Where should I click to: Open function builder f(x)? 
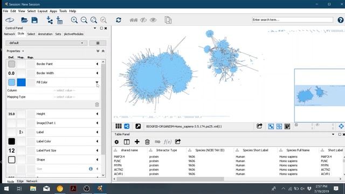pos(168,142)
